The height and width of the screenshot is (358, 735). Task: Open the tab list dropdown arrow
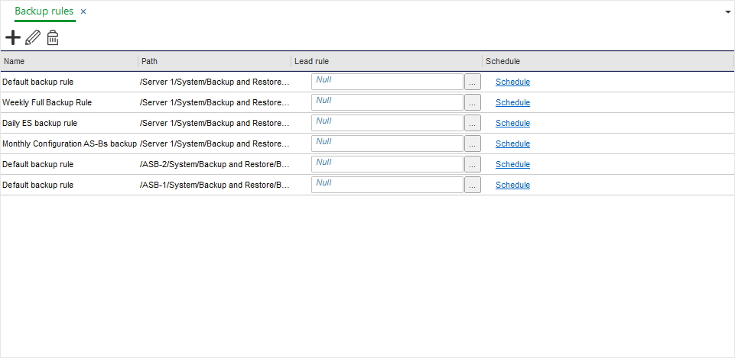pyautogui.click(x=728, y=12)
